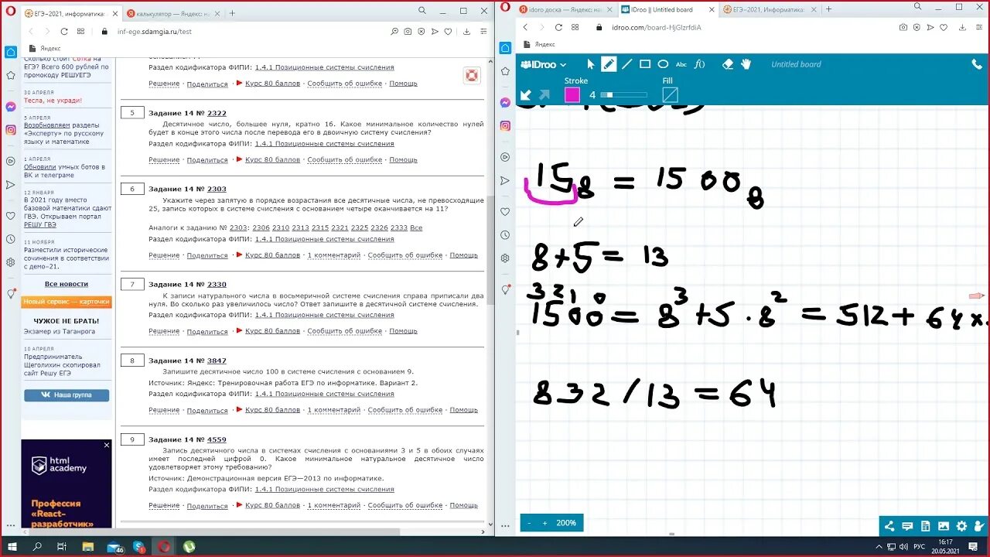Select the hand pan tool in IDroo
This screenshot has height=557, width=990.
(746, 64)
